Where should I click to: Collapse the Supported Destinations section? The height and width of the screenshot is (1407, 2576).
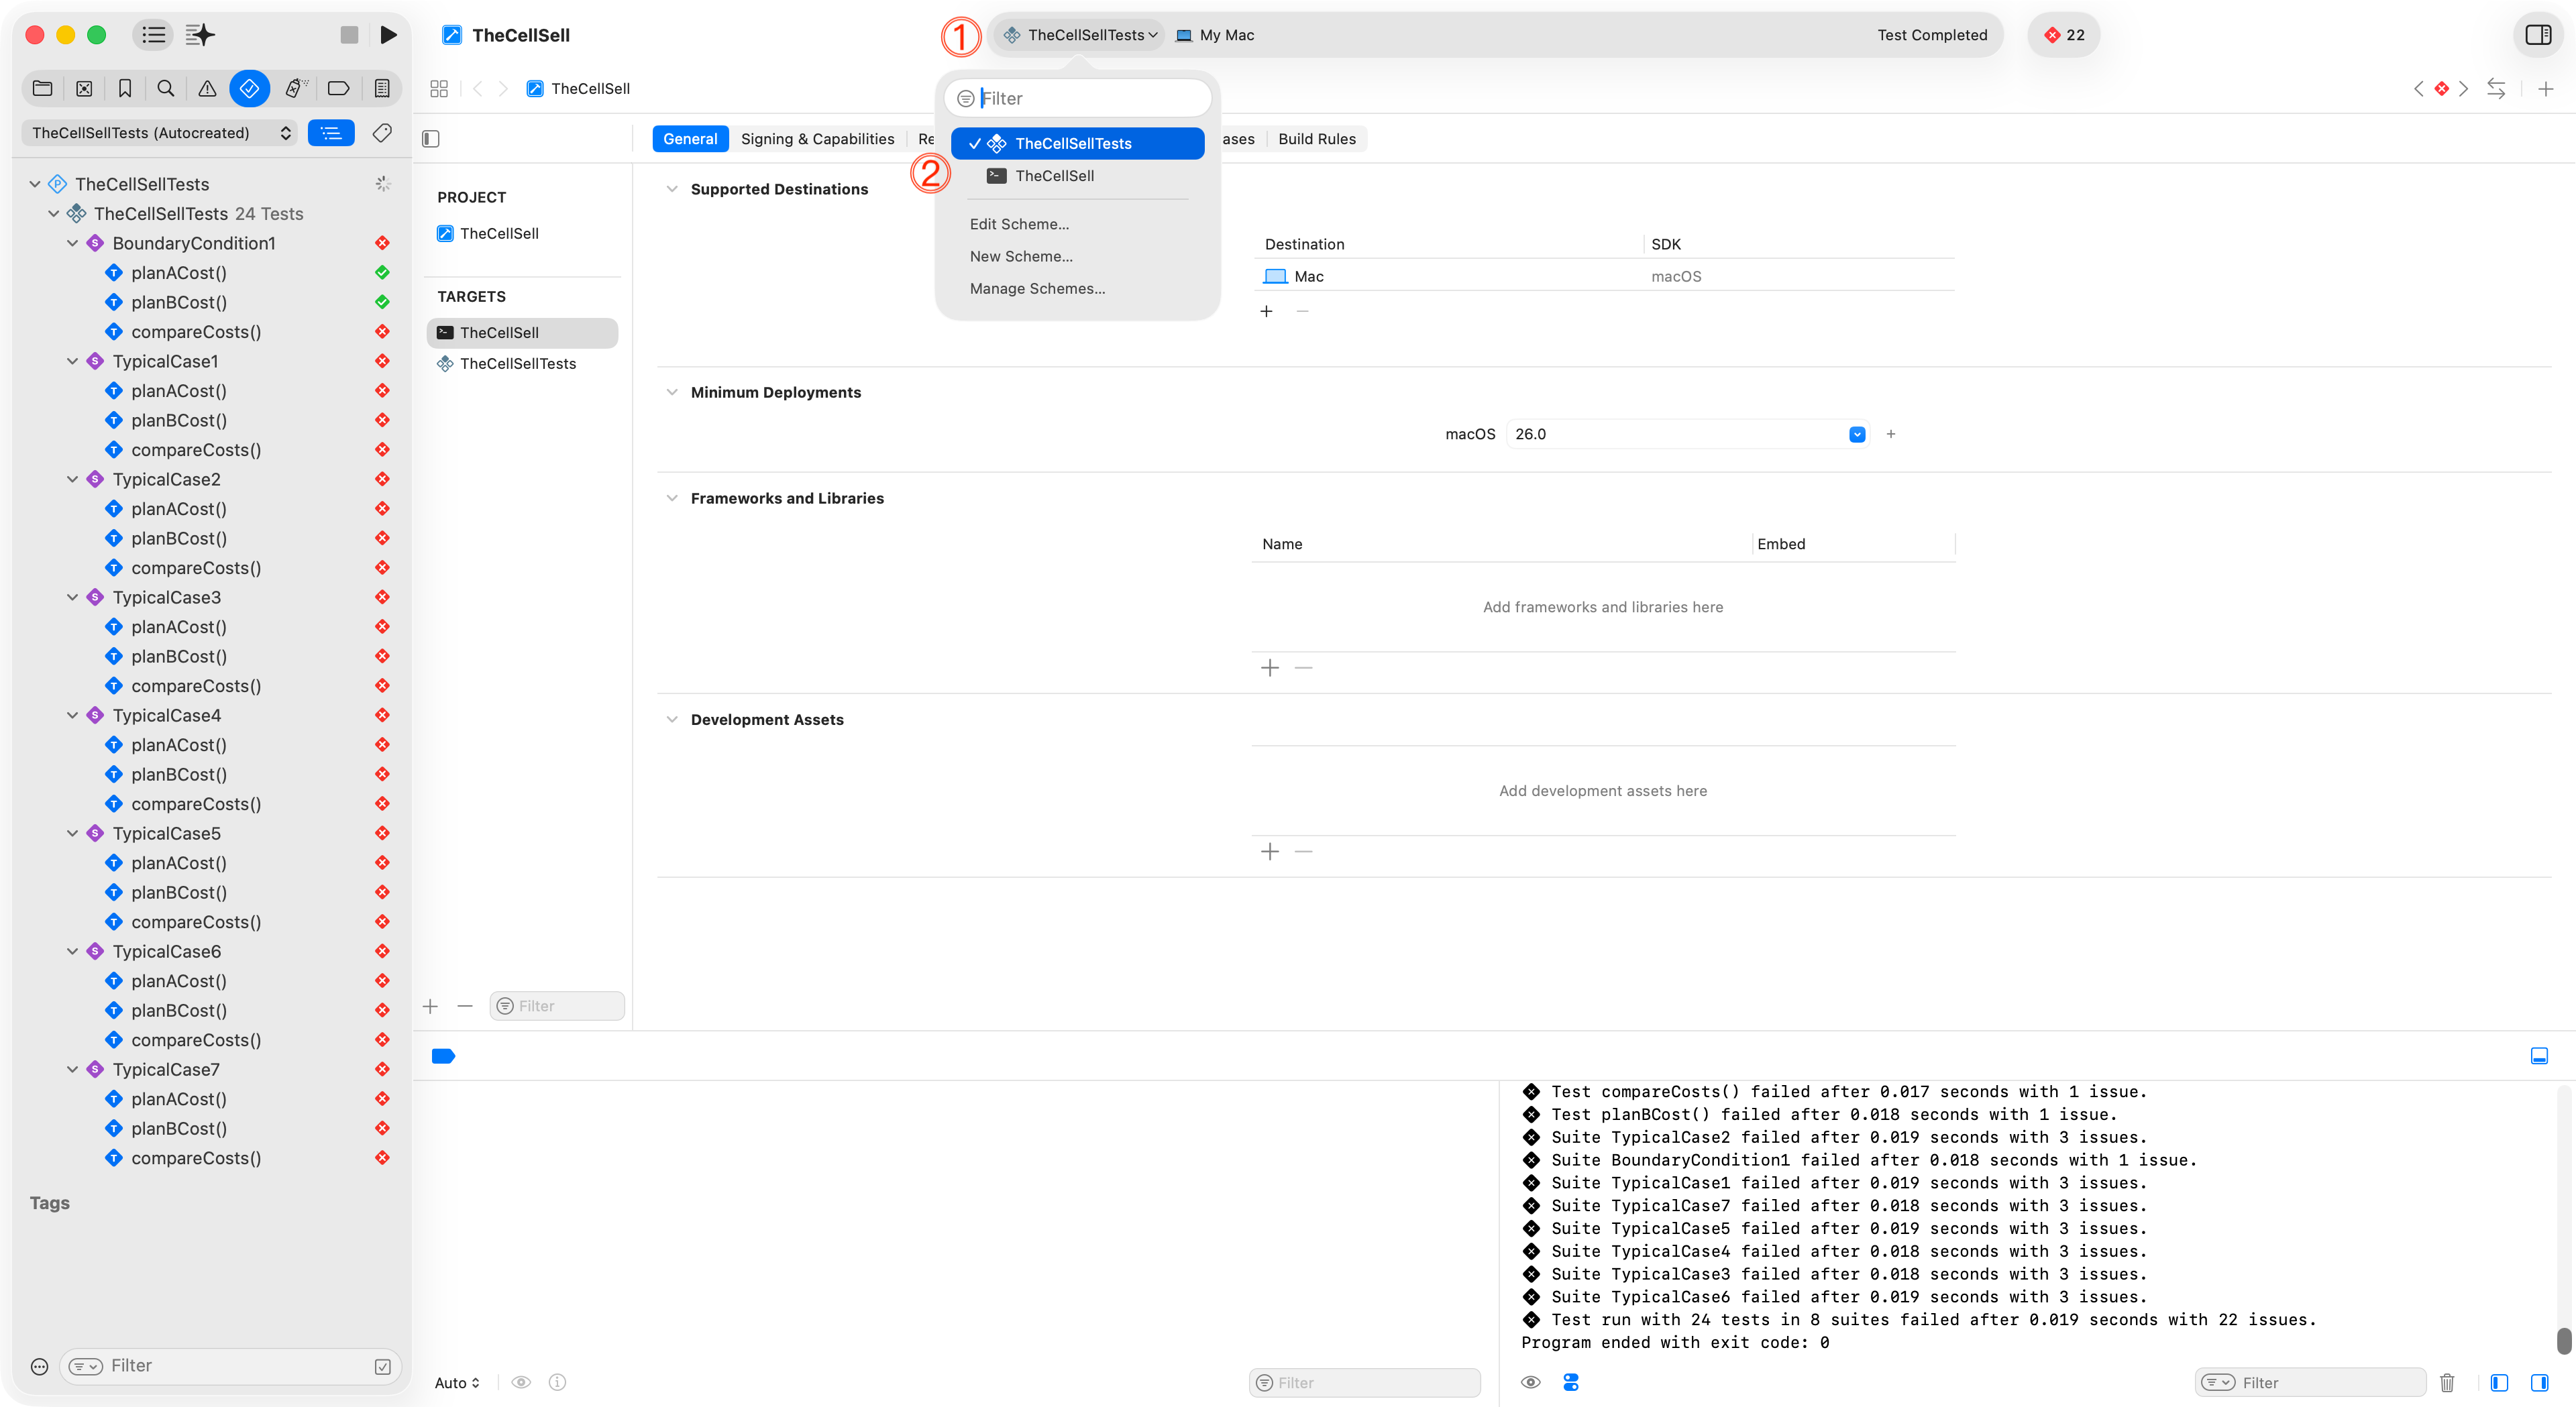coord(672,189)
